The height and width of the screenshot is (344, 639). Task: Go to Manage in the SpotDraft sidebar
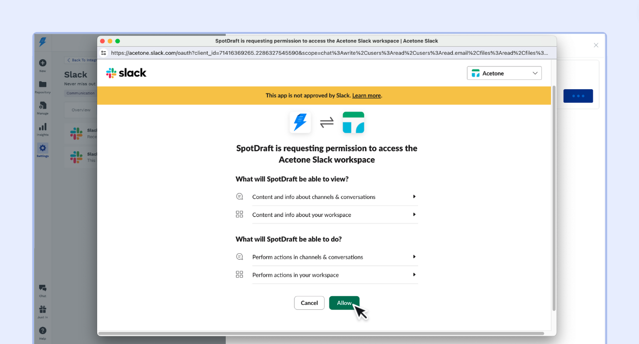click(42, 108)
